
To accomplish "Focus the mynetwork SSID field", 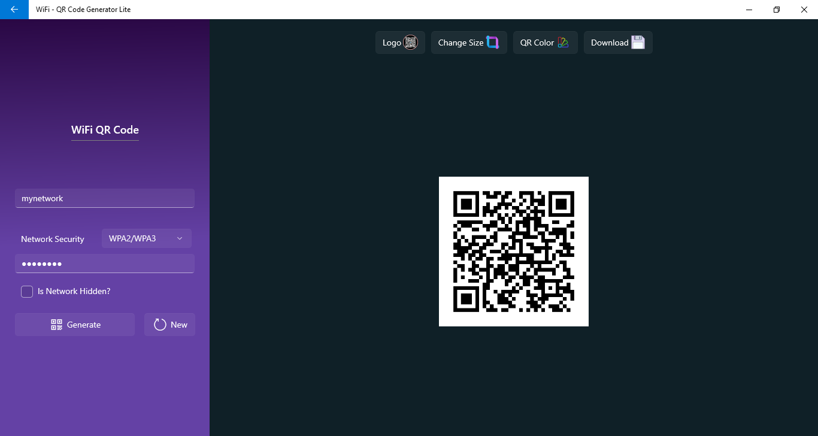I will point(105,198).
